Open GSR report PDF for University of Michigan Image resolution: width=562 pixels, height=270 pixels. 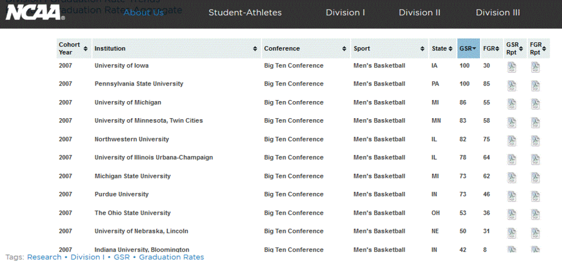(512, 104)
